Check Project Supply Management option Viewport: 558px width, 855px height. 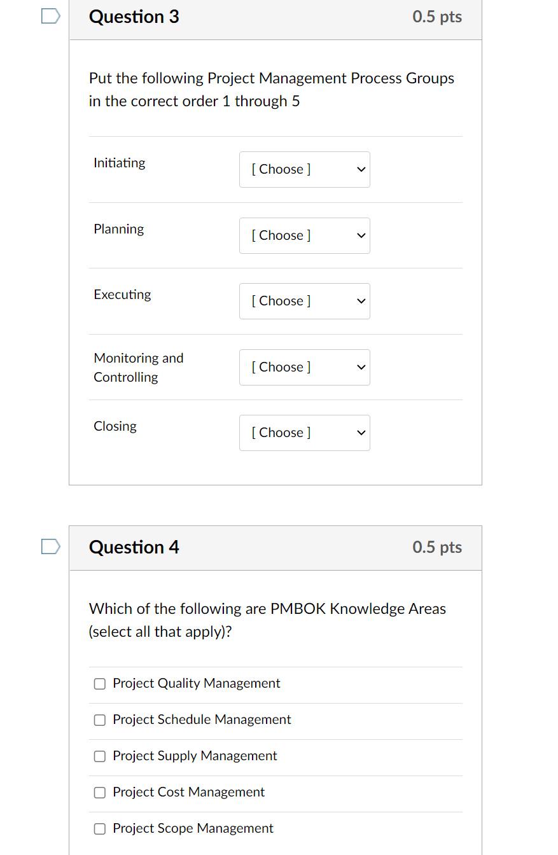100,756
